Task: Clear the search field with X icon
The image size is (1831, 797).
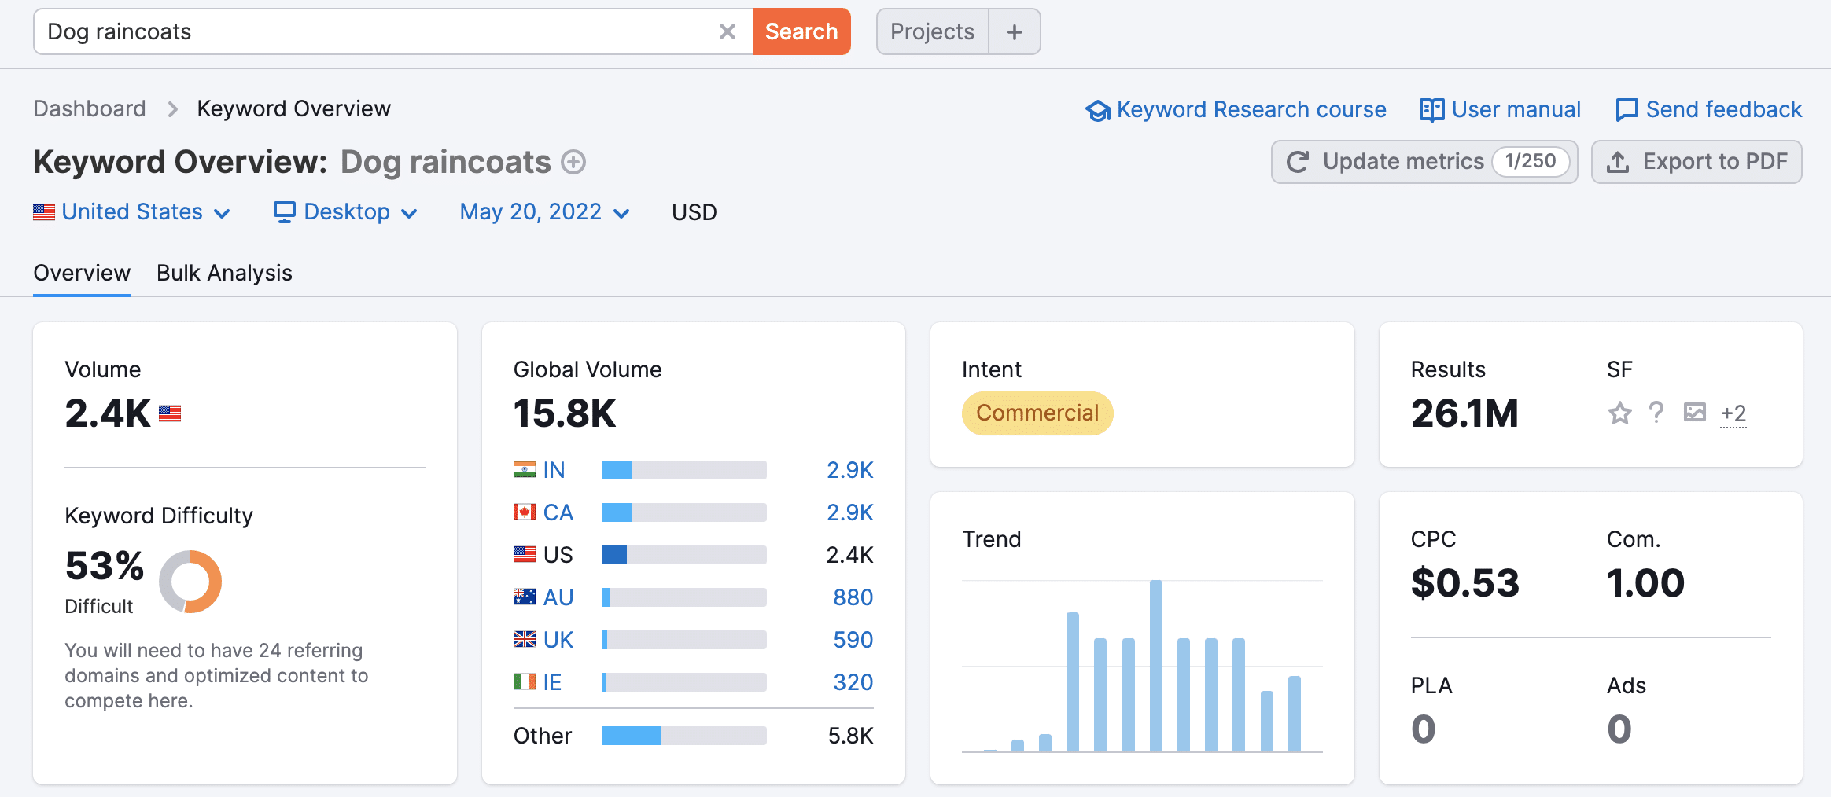Action: coord(727,31)
